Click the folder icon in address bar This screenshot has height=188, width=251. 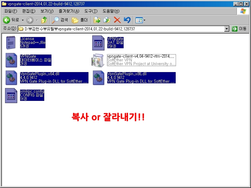coord(21,29)
